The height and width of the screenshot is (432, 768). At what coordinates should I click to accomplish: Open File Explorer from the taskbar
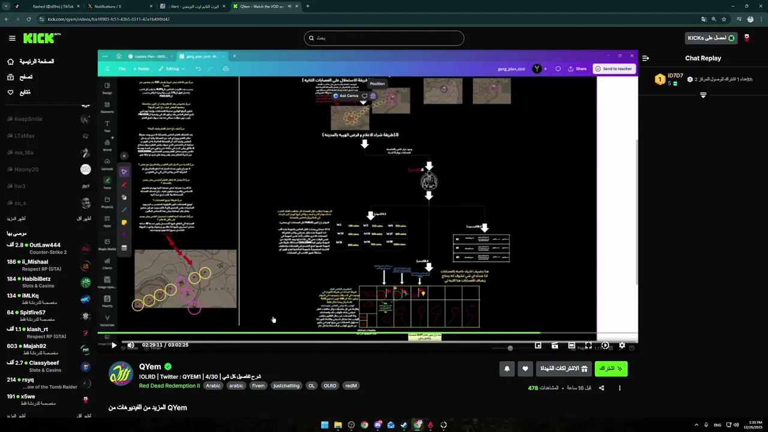tap(338, 425)
